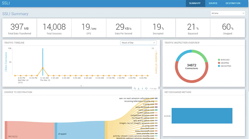Click the TRAFFIC INSPECTION OVERVIEW panel title

pos(182,43)
